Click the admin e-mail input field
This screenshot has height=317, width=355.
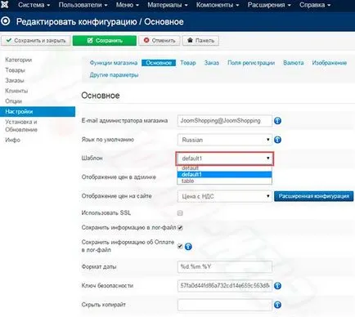coord(225,121)
